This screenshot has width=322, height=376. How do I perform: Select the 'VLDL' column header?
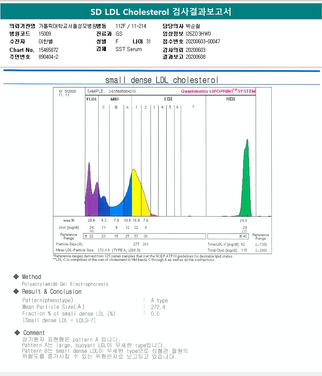(92, 99)
